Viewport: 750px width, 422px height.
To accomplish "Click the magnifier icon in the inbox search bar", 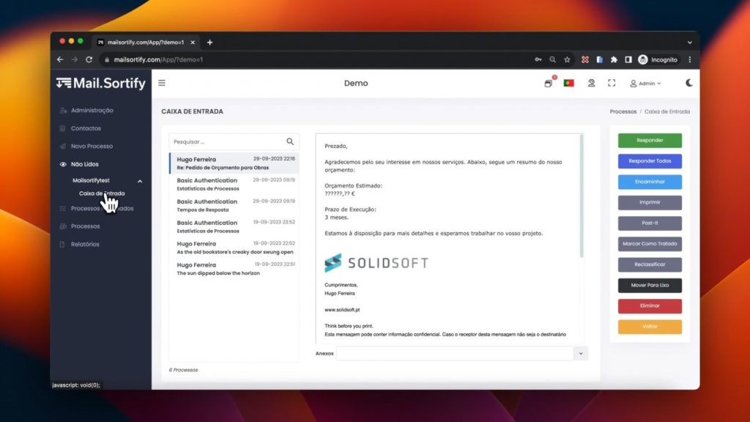I will (291, 141).
